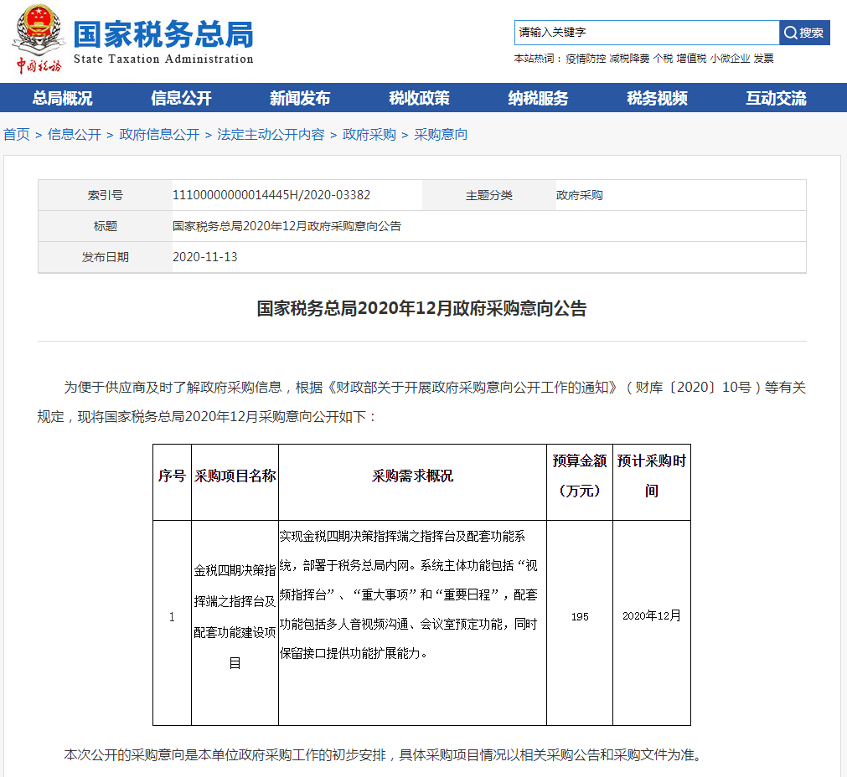Click the 发布日期 label cell

point(106,257)
